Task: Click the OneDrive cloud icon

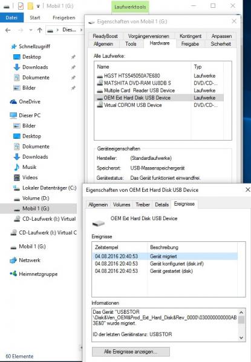Action: coord(13,101)
